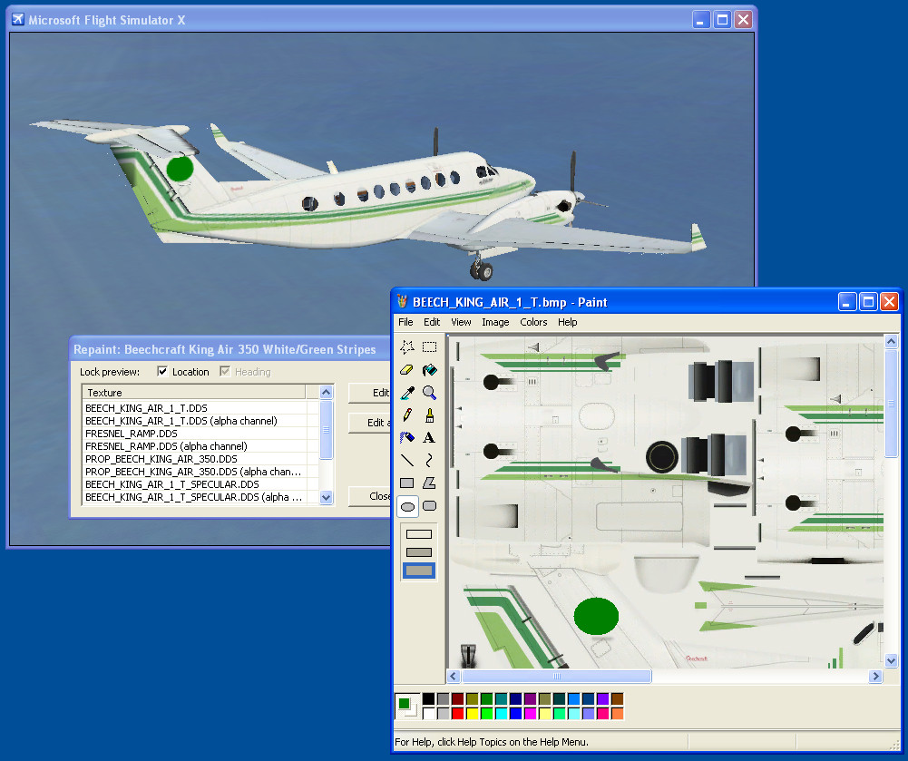This screenshot has width=908, height=761.
Task: Select the Text tool in Paint
Action: pyautogui.click(x=430, y=437)
